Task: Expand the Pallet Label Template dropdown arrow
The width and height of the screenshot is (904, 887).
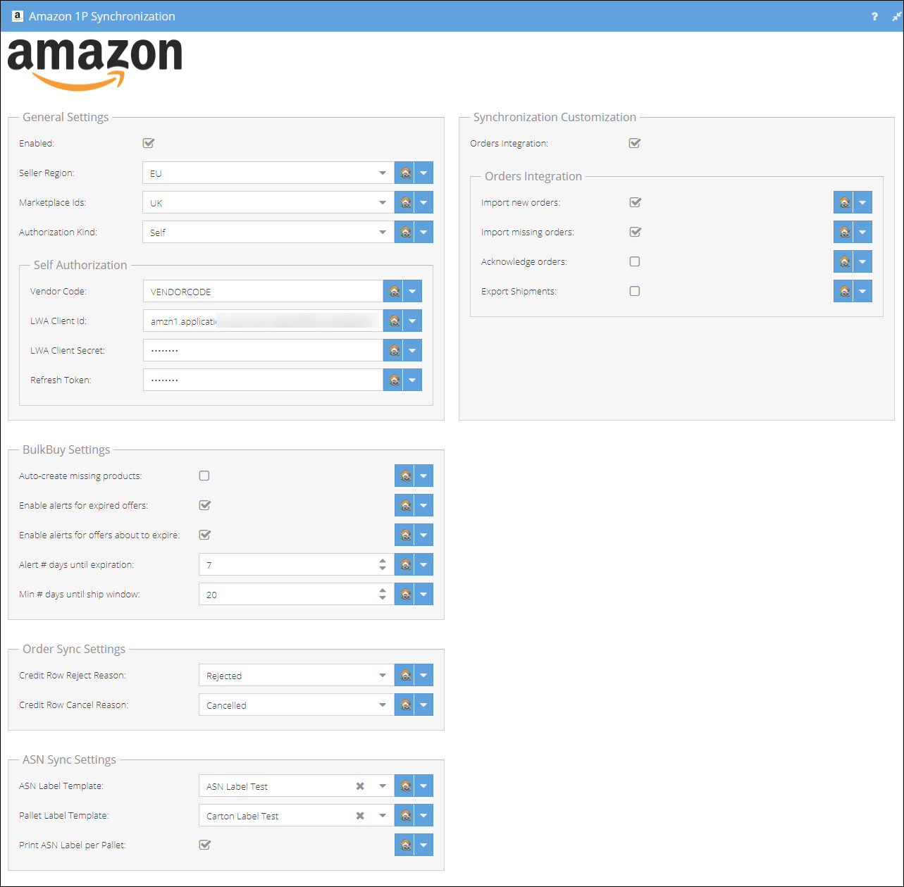Action: coord(383,816)
